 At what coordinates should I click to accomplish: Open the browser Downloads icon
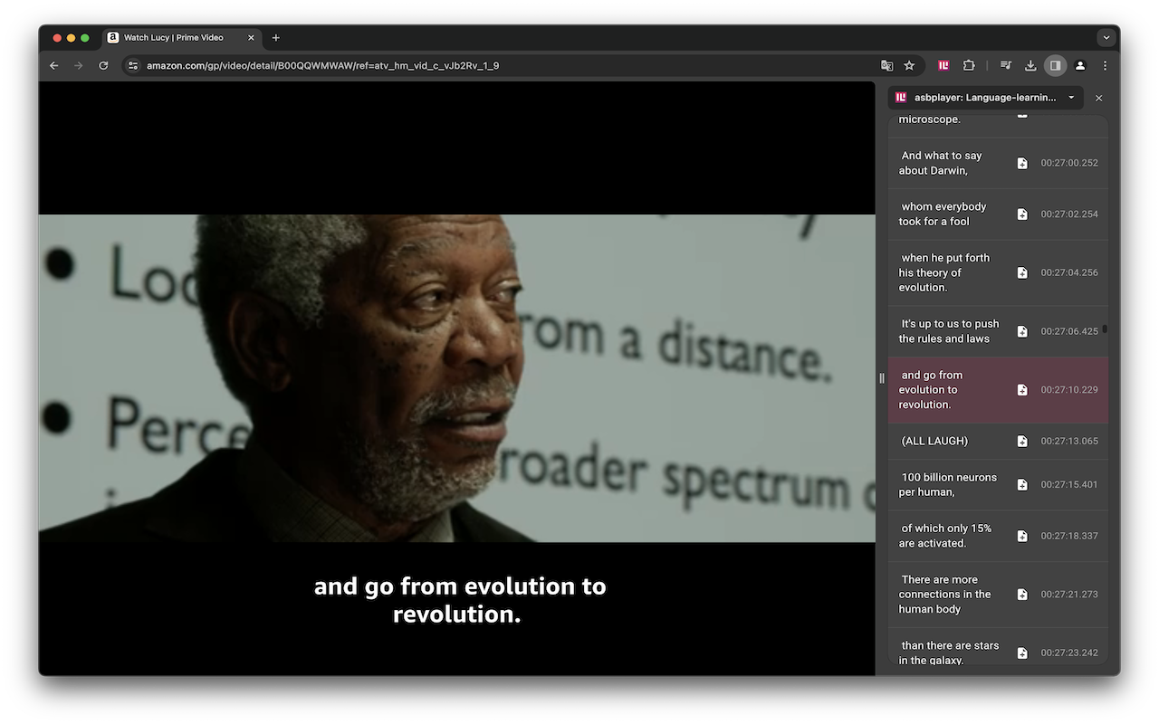pyautogui.click(x=1030, y=65)
